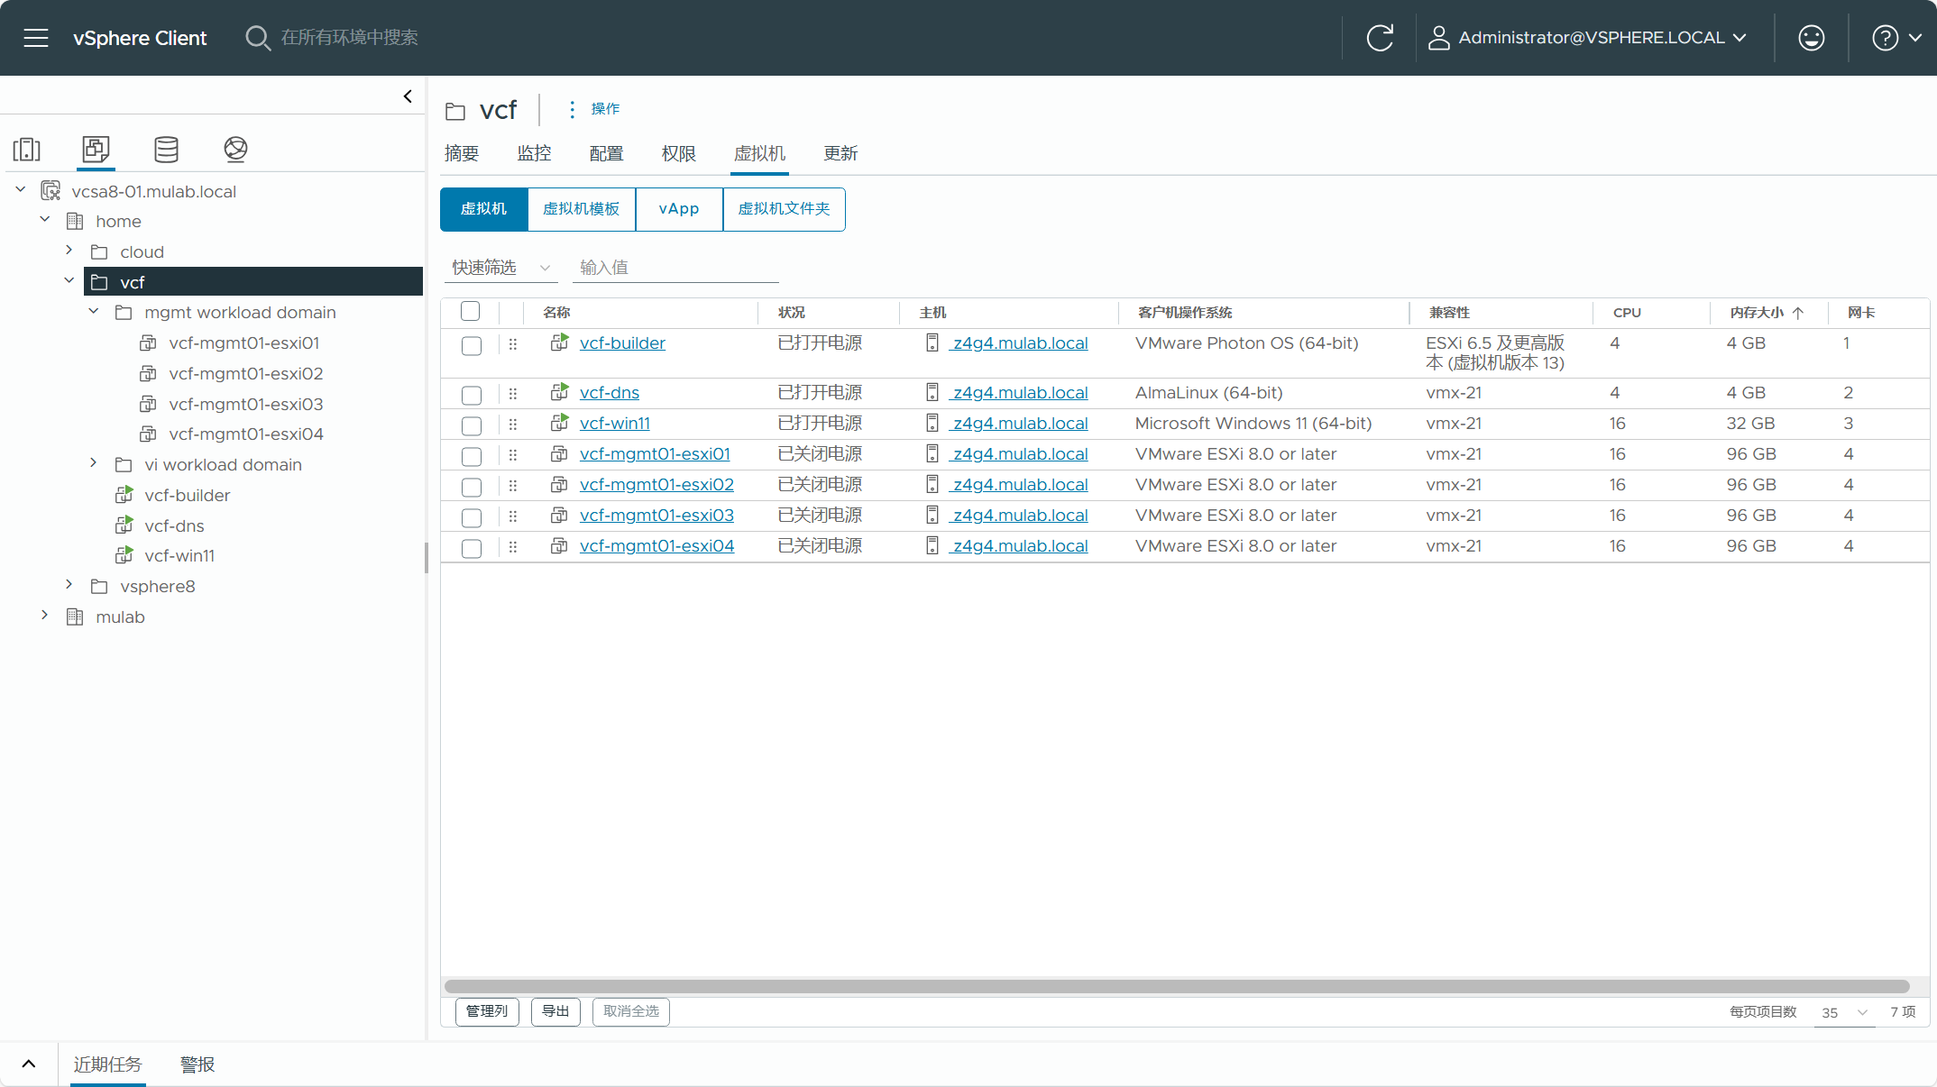
Task: Collapse the home datacenter tree node
Action: [x=45, y=220]
